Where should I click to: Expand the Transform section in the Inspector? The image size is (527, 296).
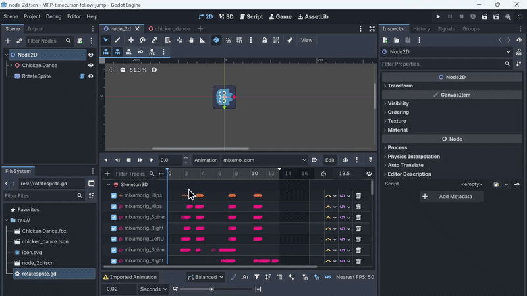click(401, 86)
